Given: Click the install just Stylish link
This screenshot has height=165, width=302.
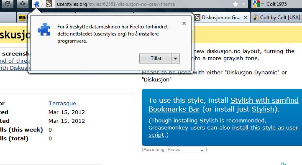Looking at the screenshot, I should click(263, 109).
